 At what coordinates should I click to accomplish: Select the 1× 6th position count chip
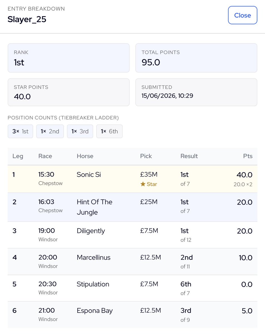point(109,131)
